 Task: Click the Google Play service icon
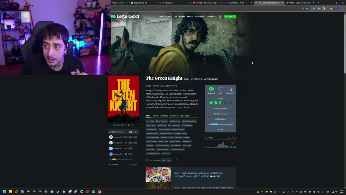(111, 143)
